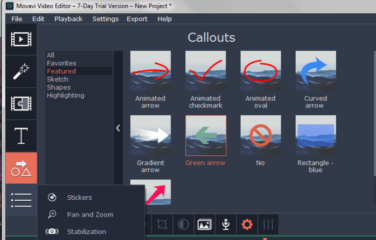
Task: Open the Playback menu
Action: coord(68,19)
